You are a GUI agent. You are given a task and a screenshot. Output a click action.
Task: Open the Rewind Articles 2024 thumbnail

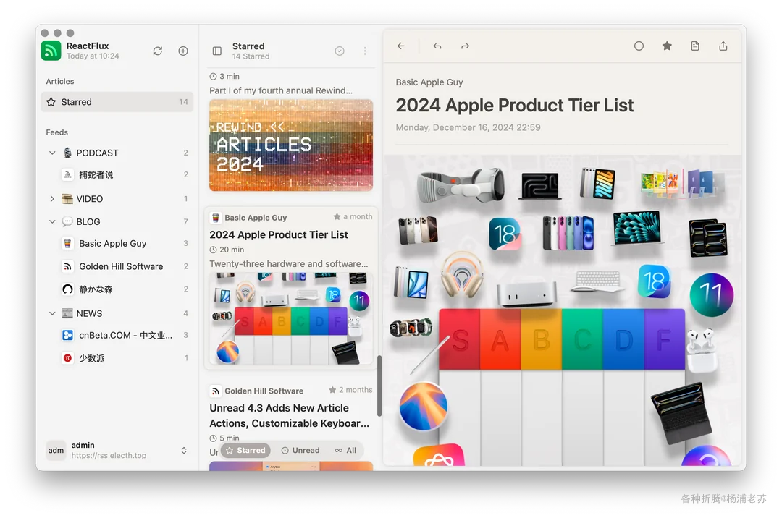[291, 145]
